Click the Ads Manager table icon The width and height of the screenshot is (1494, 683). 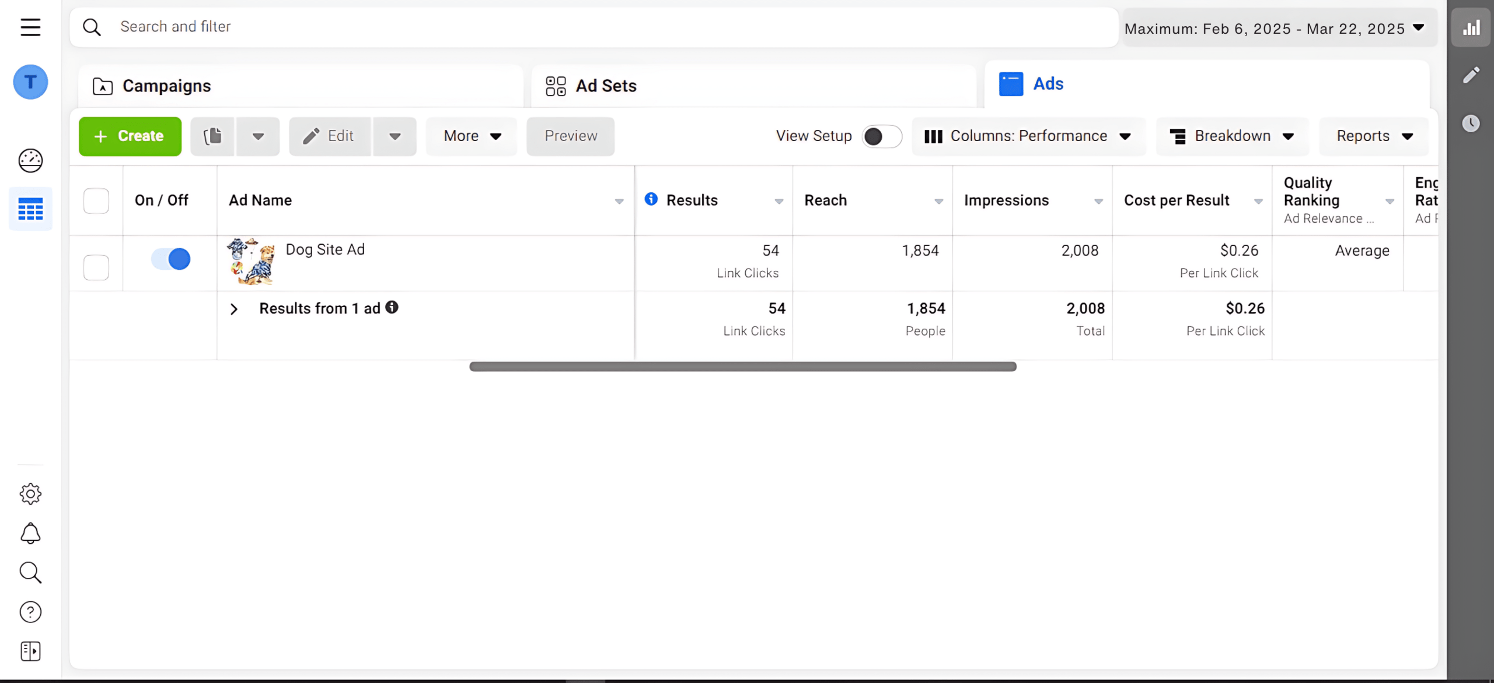click(x=30, y=209)
